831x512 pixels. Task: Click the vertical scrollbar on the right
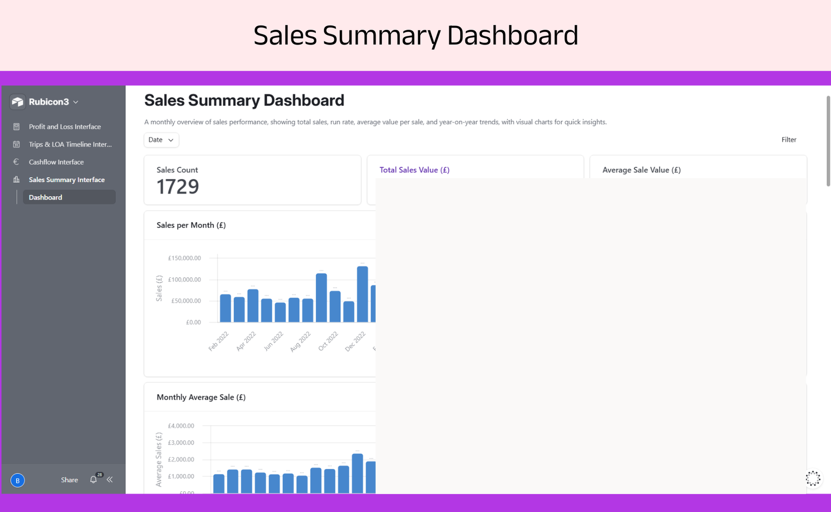[x=828, y=140]
